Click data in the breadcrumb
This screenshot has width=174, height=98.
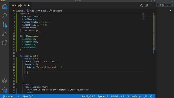click(42, 11)
